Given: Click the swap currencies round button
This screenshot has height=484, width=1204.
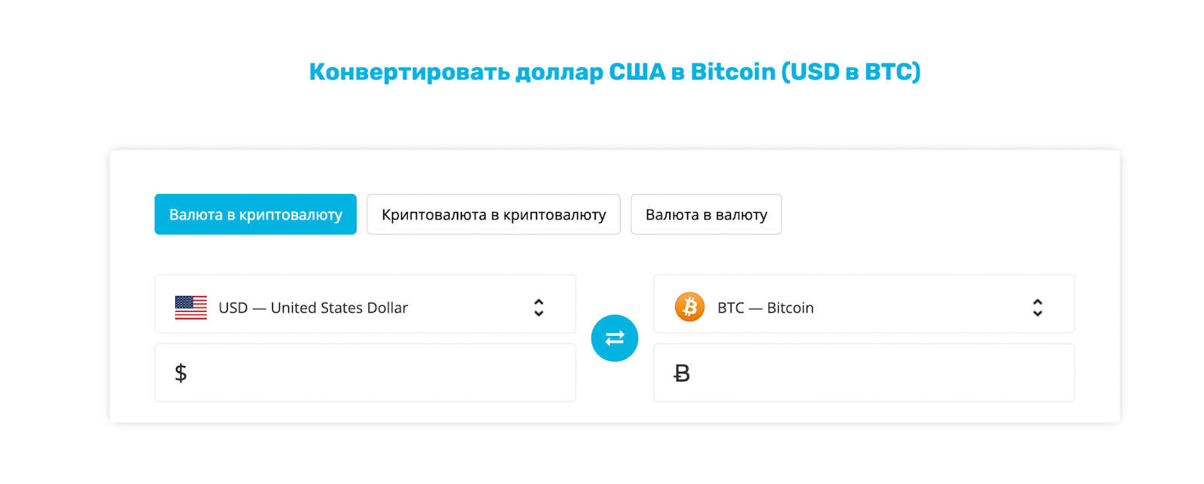Looking at the screenshot, I should pyautogui.click(x=614, y=338).
